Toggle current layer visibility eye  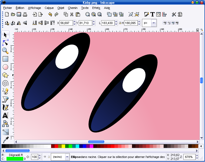point(45,157)
